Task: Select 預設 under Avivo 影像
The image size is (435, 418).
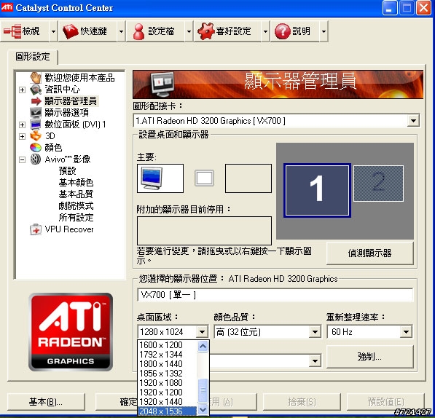Action: click(x=67, y=170)
